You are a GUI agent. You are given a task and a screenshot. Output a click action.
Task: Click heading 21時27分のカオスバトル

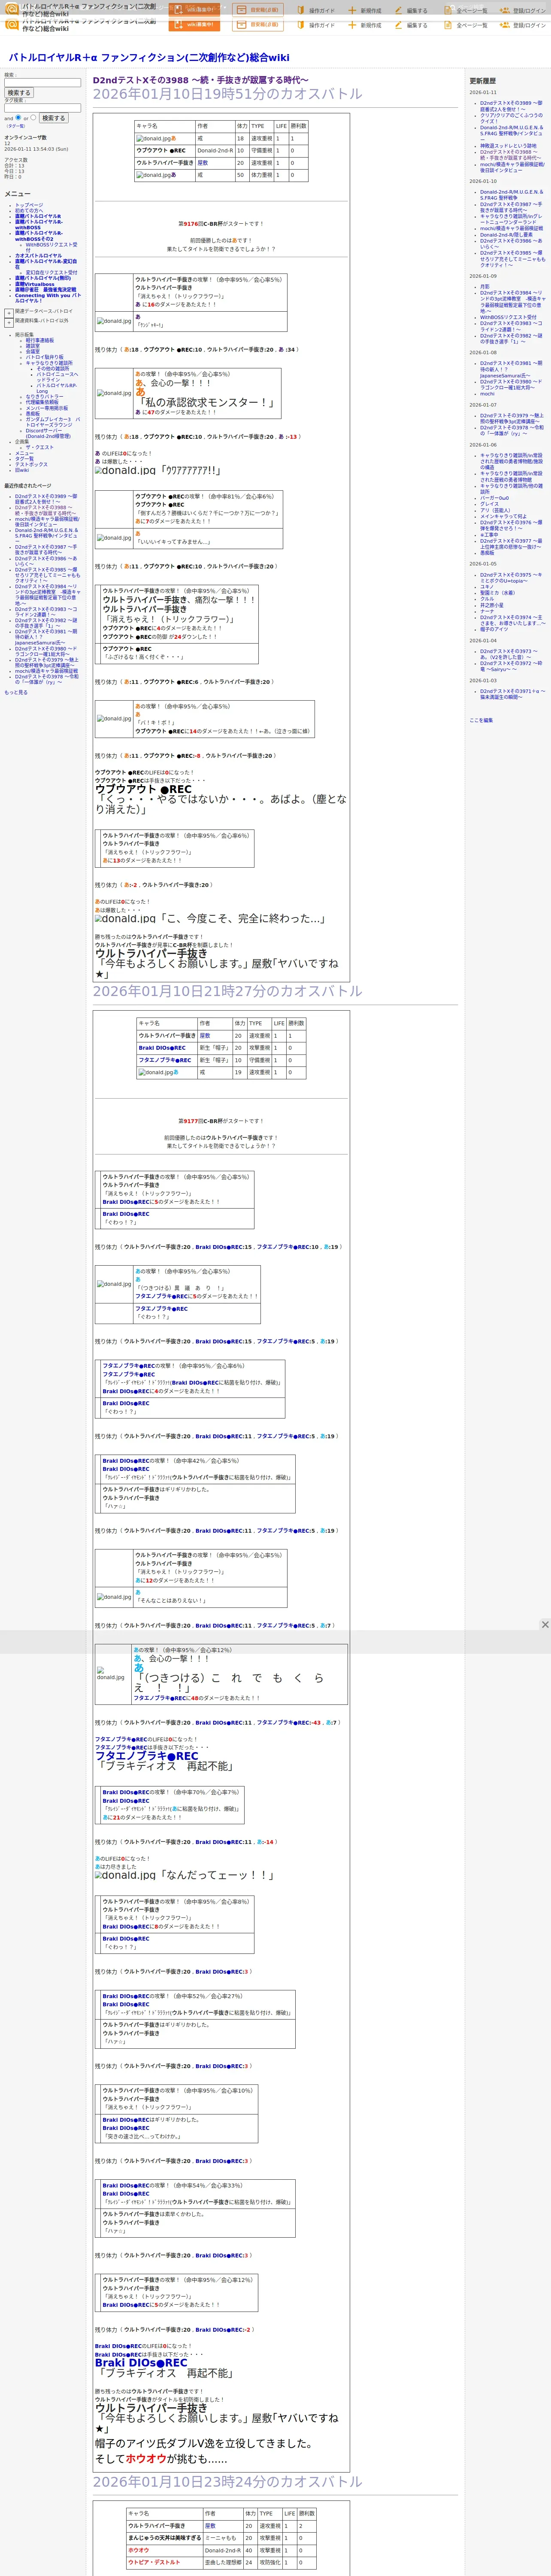click(x=228, y=991)
